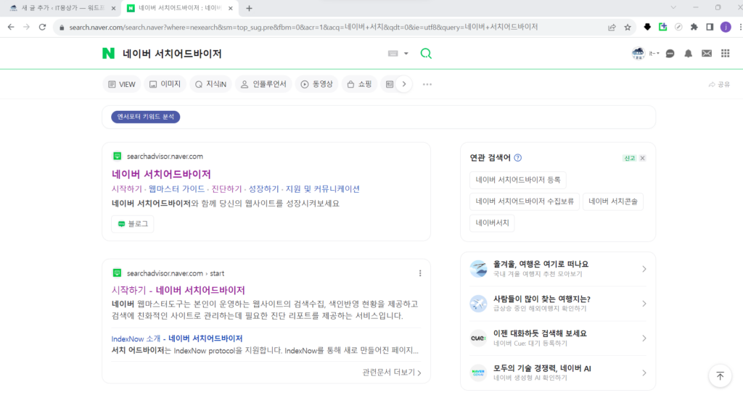743x398 pixels.
Task: Open the second result's three-dot menu
Action: click(x=420, y=273)
